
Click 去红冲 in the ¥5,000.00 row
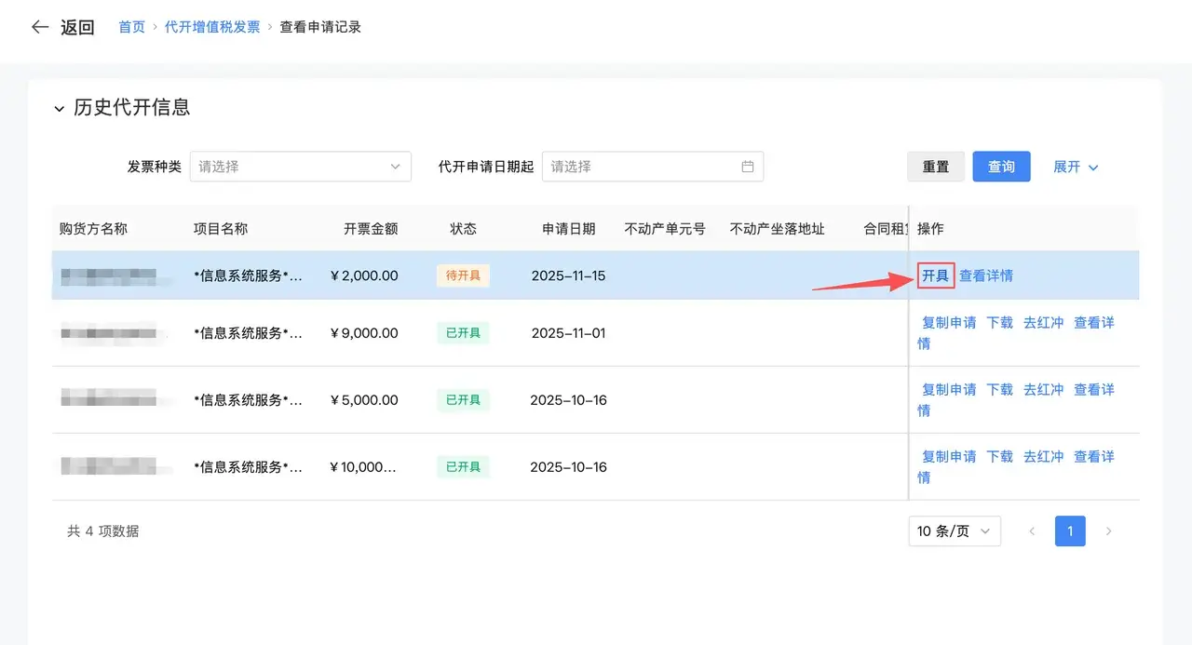point(1044,390)
